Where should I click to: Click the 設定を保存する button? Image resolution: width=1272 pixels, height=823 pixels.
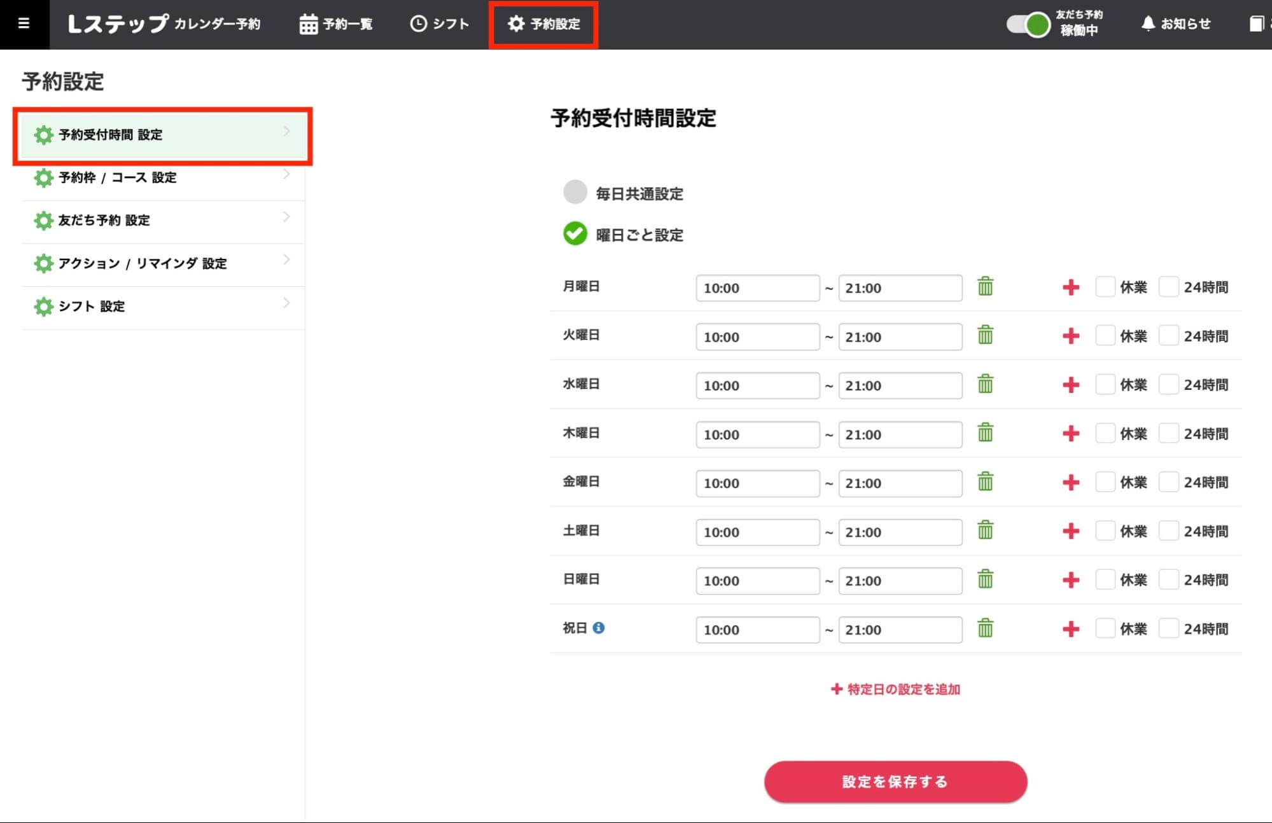[895, 782]
